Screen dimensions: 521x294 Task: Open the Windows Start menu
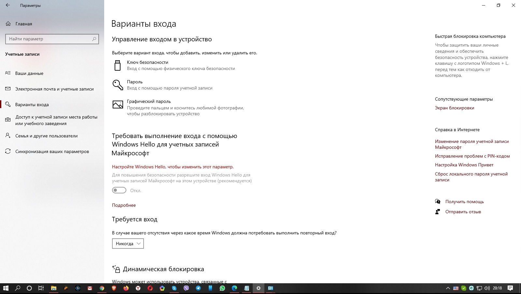(6, 288)
